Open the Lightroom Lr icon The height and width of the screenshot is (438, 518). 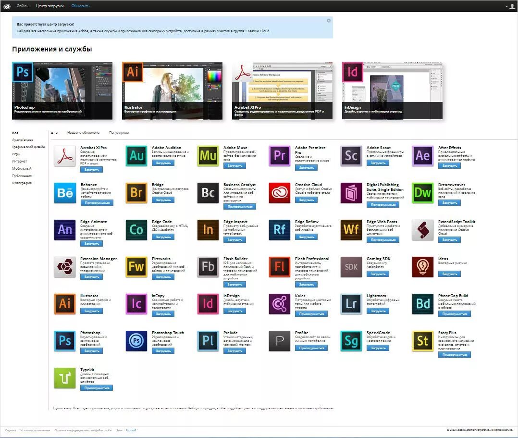351,304
